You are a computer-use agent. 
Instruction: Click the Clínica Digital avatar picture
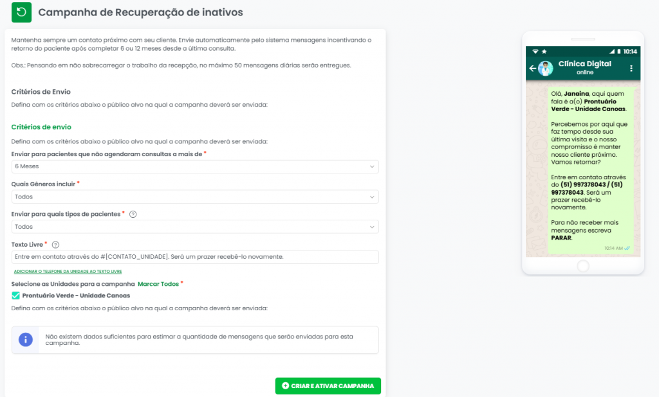(x=546, y=68)
